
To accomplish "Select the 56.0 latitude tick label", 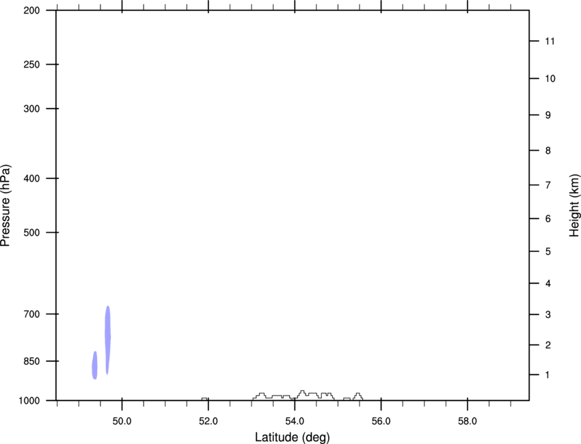I will click(x=381, y=421).
